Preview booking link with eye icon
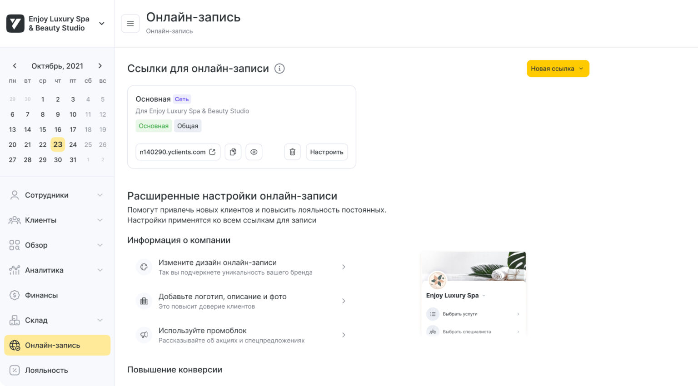The width and height of the screenshot is (698, 386). coord(254,152)
